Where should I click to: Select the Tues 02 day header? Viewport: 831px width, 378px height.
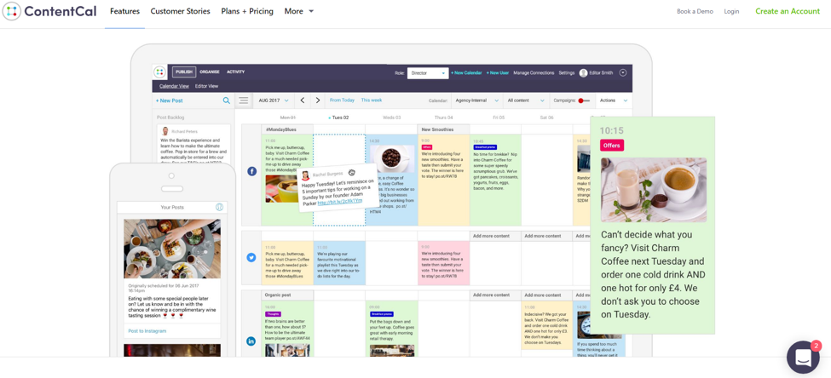pos(339,117)
